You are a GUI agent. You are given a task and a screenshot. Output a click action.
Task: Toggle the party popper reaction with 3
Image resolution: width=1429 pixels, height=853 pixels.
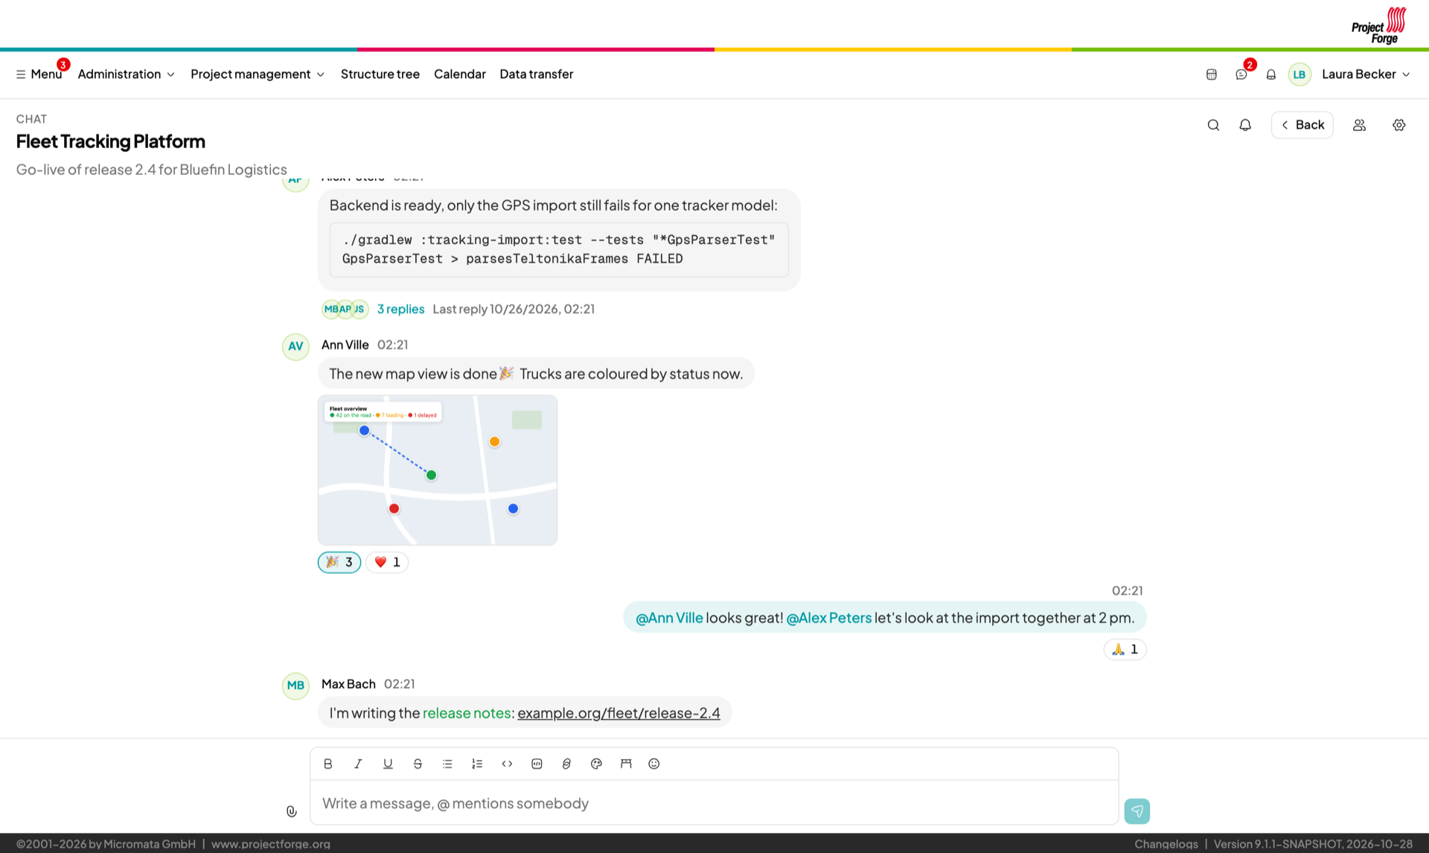point(339,562)
